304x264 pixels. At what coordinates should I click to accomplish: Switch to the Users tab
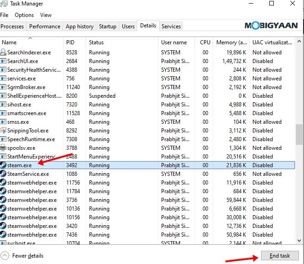click(128, 26)
